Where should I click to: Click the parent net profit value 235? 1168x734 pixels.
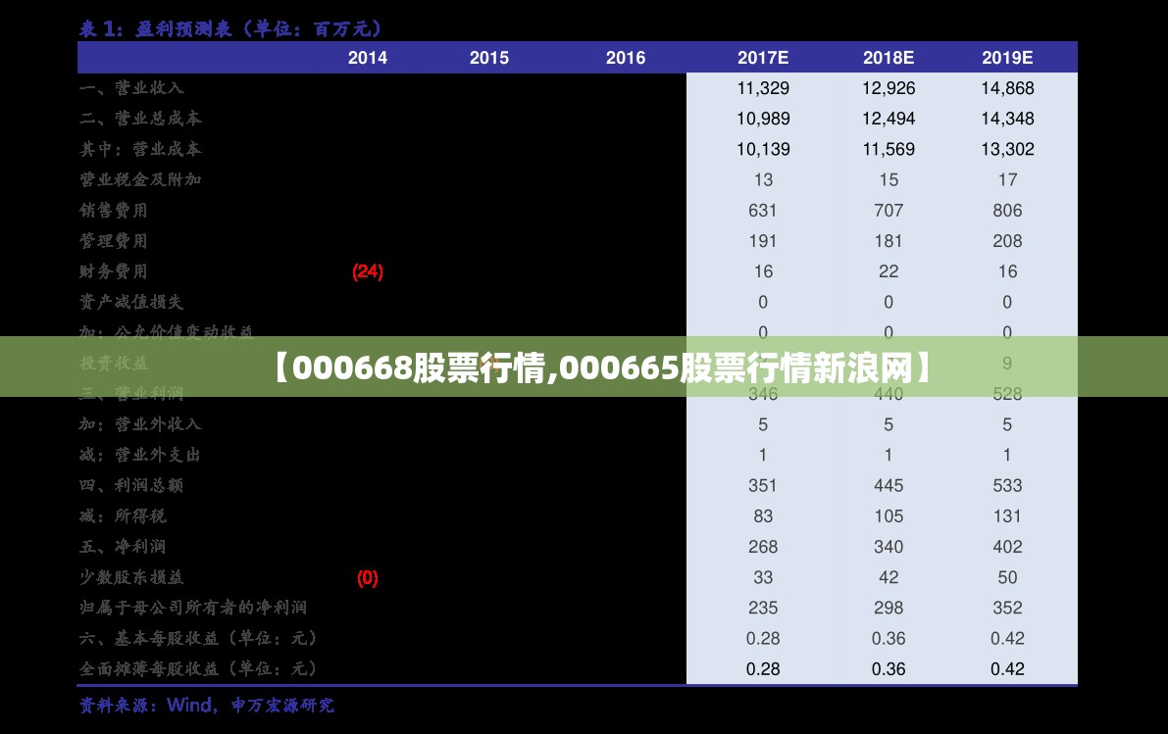pos(763,607)
